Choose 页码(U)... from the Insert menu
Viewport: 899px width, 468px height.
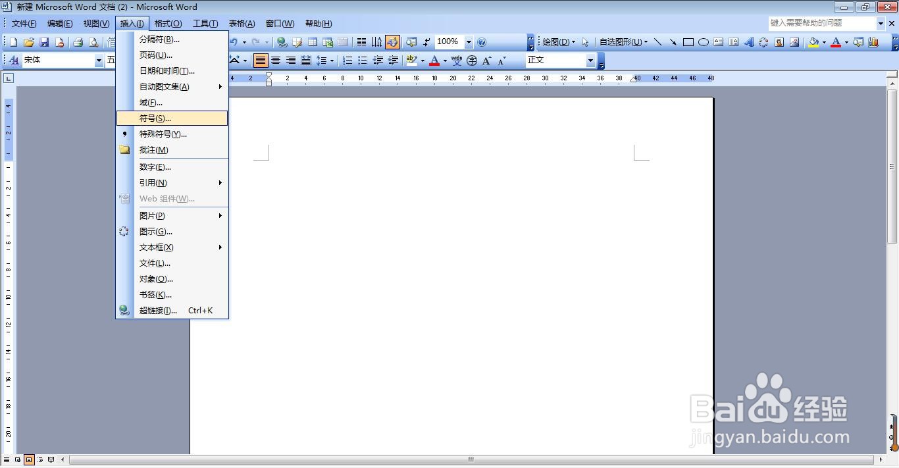[x=172, y=55]
